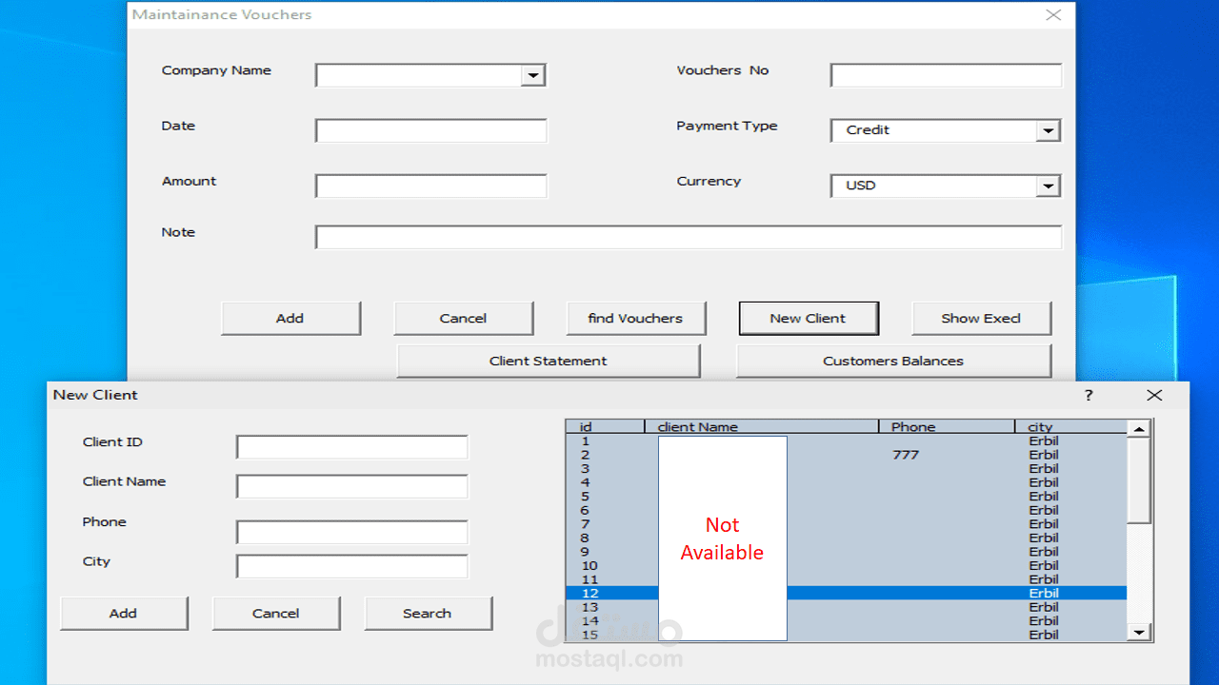Close the New Client dialog
Image resolution: width=1219 pixels, height=685 pixels.
point(1154,396)
